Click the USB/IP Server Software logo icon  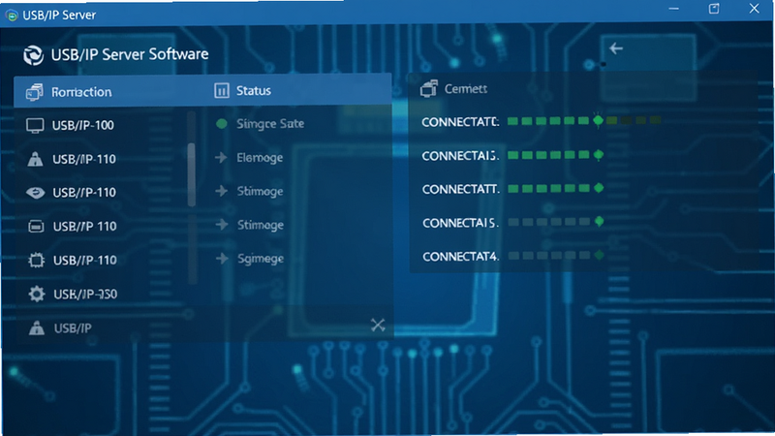33,55
